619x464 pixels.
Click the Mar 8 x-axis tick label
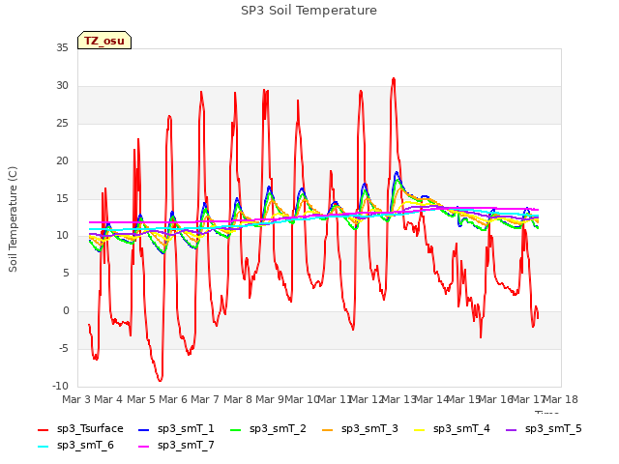(238, 399)
